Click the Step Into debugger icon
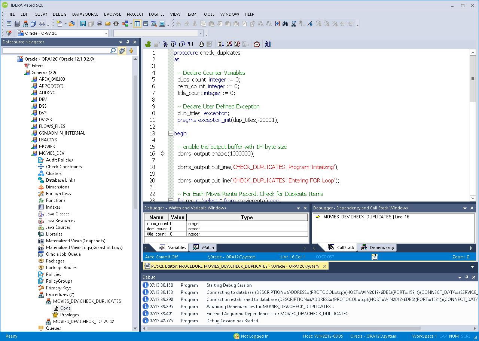The width and height of the screenshot is (479, 341). coord(165,44)
